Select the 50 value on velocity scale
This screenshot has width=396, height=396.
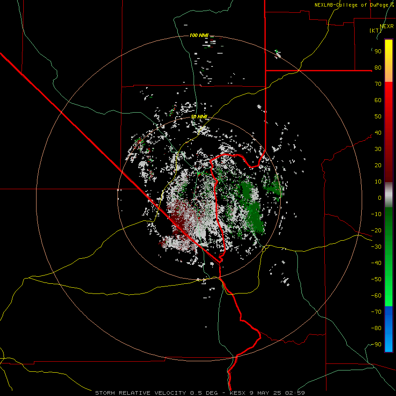pyautogui.click(x=378, y=117)
